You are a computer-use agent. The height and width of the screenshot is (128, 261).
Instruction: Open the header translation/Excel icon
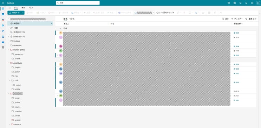pyautogui.click(x=235, y=3)
